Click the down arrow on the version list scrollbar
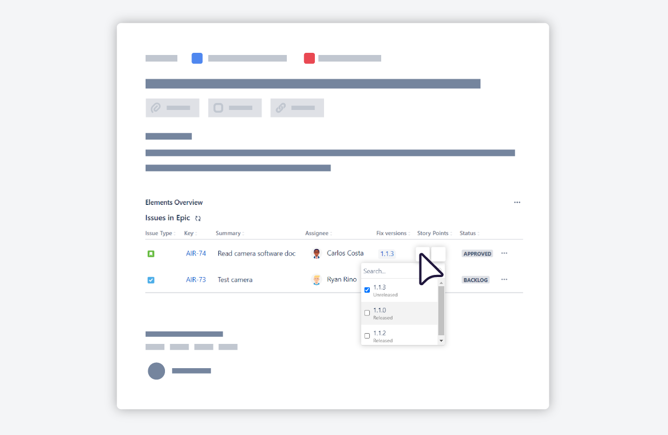Image resolution: width=668 pixels, height=435 pixels. (440, 341)
